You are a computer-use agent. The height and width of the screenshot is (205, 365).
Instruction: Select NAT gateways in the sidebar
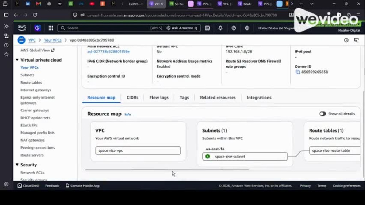tap(32, 140)
